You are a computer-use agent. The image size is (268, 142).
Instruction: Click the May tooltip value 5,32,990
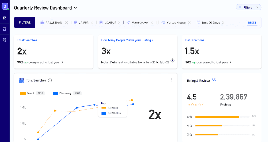click(113, 108)
